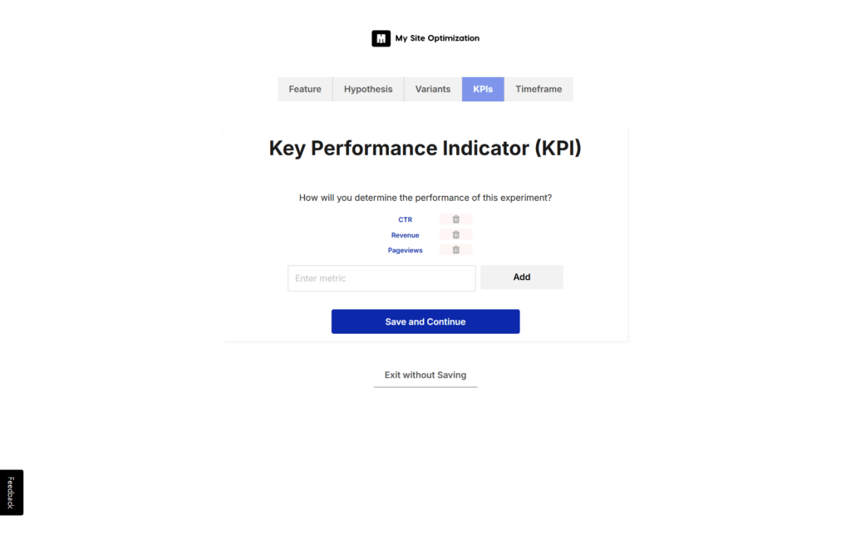Image resolution: width=851 pixels, height=554 pixels.
Task: Focus the Enter metric input field
Action: coord(381,278)
